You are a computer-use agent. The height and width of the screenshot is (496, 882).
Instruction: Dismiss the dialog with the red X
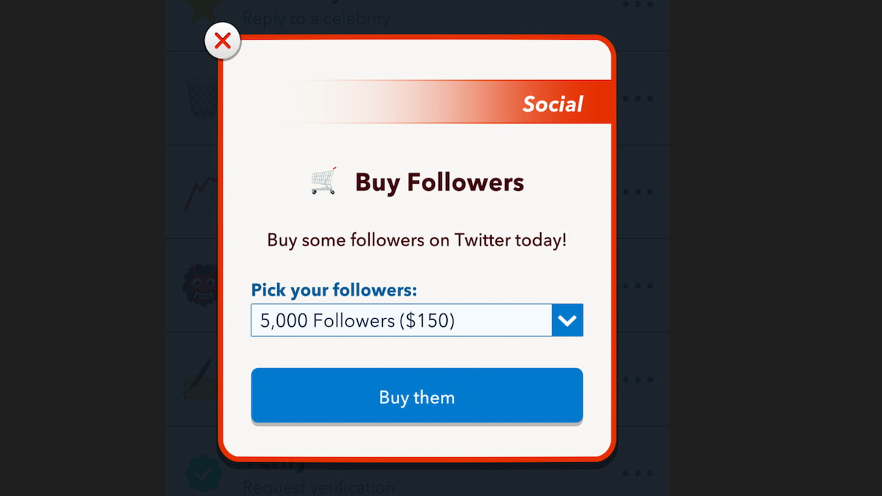(x=223, y=41)
